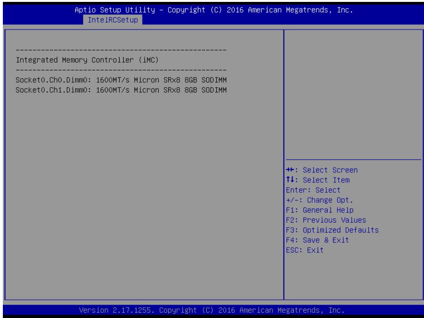Screen dimensions: 424x318
Task: Click the Enter: Select help line
Action: [x=313, y=190]
